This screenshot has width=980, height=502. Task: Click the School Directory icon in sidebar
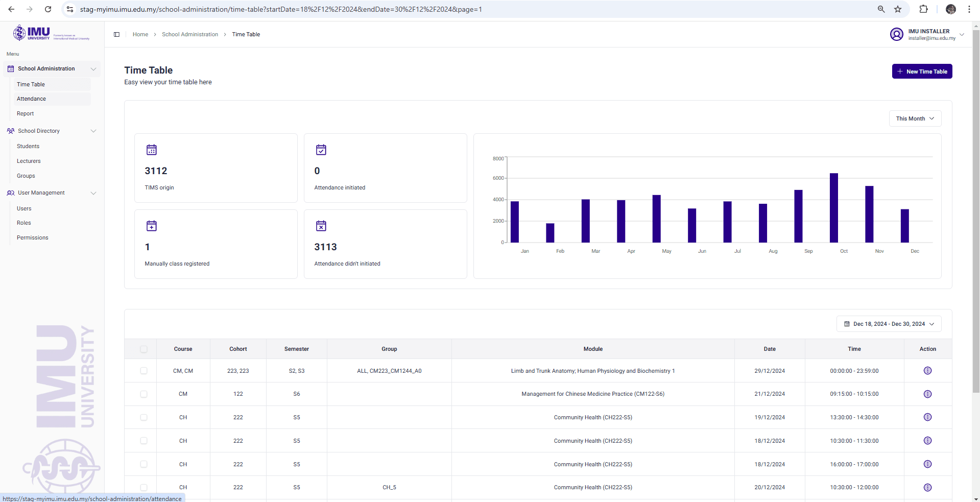10,131
